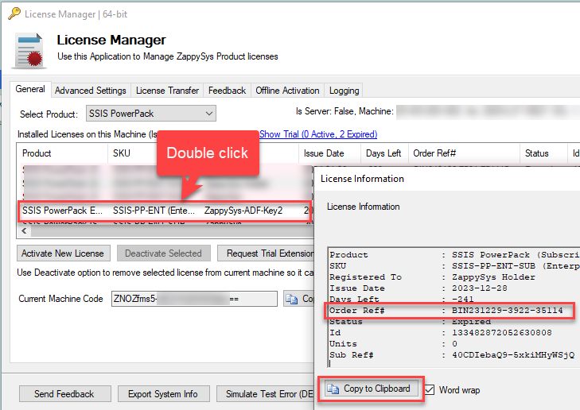This screenshot has height=410, width=580.
Task: Switch to the General tab
Action: click(30, 89)
